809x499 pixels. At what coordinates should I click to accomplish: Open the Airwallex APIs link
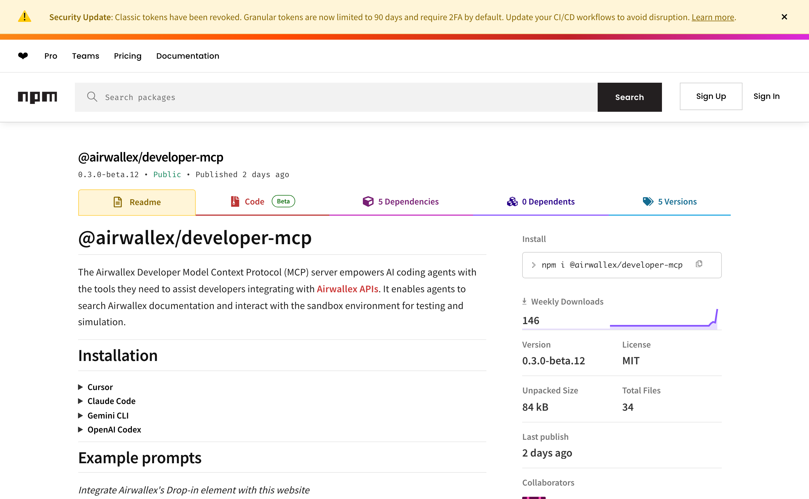347,289
